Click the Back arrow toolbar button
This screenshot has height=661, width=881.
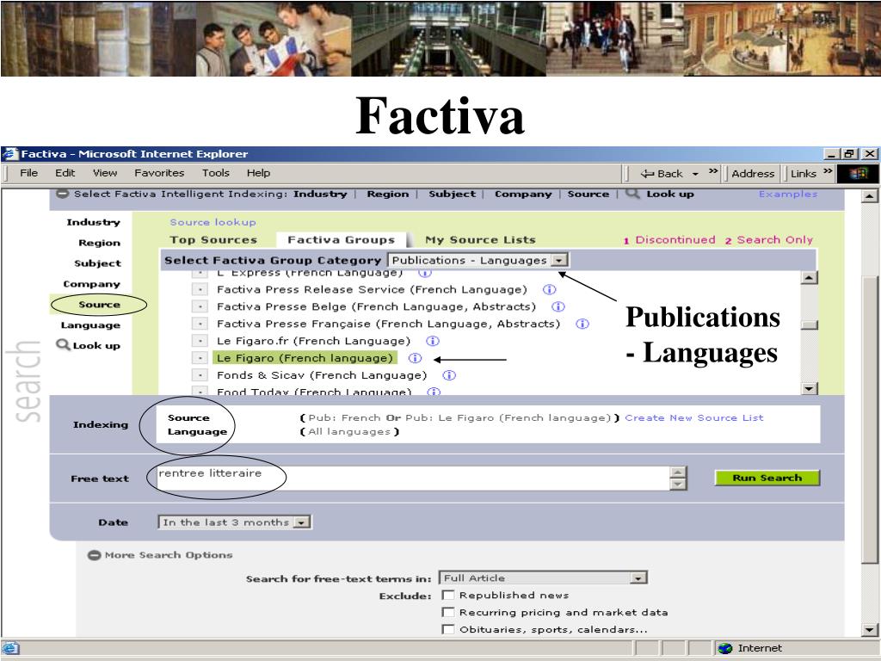pyautogui.click(x=662, y=174)
